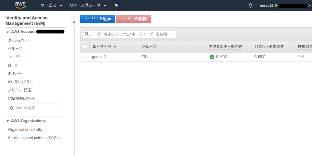Open グループ in the sidebar
312x155 pixels.
click(x=15, y=49)
